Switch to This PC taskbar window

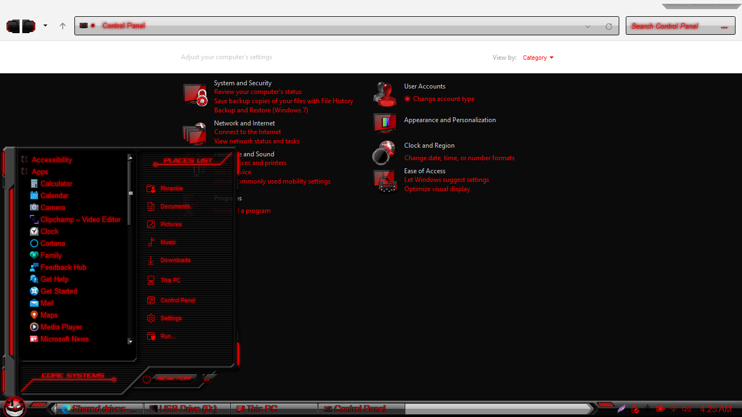coord(274,409)
